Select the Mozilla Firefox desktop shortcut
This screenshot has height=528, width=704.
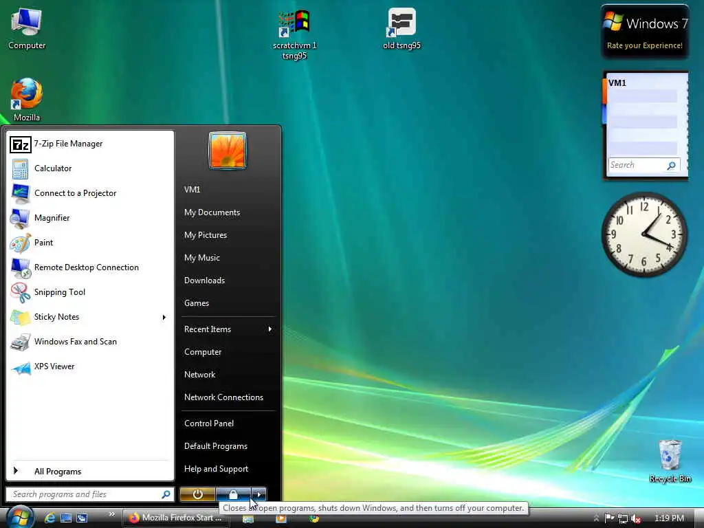(x=27, y=100)
